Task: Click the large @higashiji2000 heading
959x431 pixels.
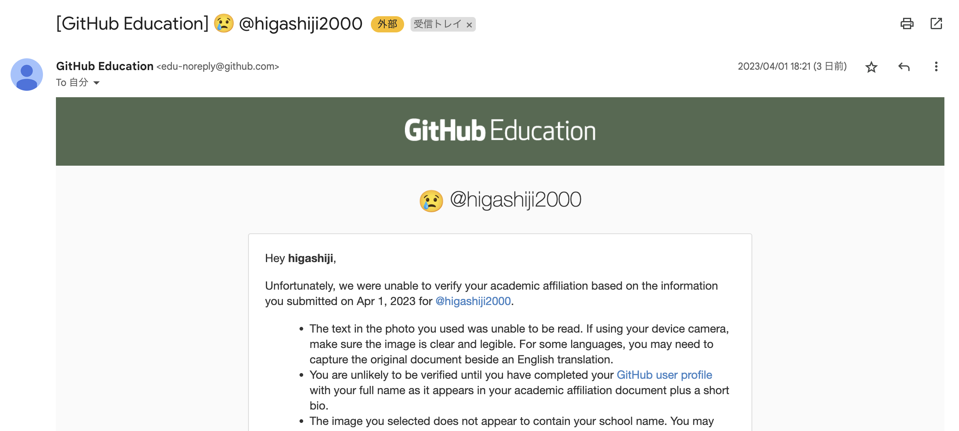Action: click(516, 200)
